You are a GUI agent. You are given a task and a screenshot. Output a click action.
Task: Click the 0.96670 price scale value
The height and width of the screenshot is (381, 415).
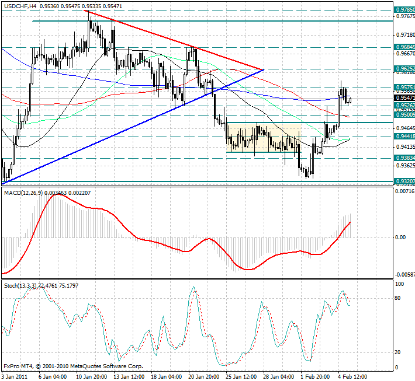pos(405,54)
